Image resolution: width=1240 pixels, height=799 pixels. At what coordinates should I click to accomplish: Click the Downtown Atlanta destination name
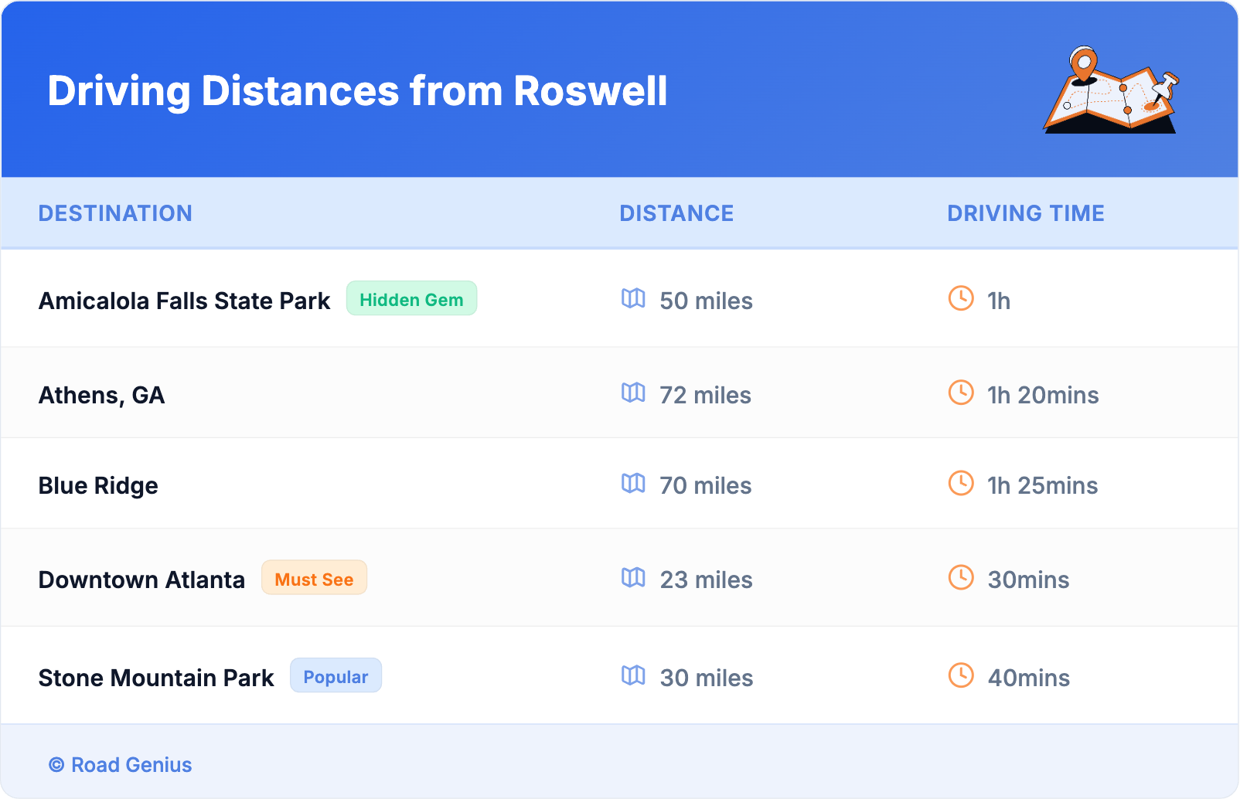(141, 580)
